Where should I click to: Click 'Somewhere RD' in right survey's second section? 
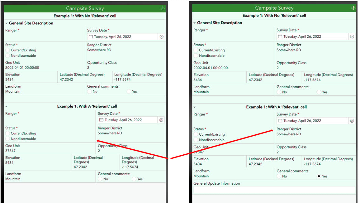pyautogui.click(x=289, y=134)
